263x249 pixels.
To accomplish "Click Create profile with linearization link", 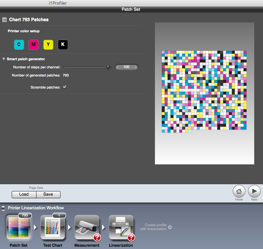I will click(153, 227).
